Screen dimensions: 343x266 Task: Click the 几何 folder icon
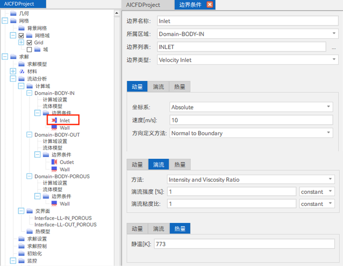(x=13, y=13)
